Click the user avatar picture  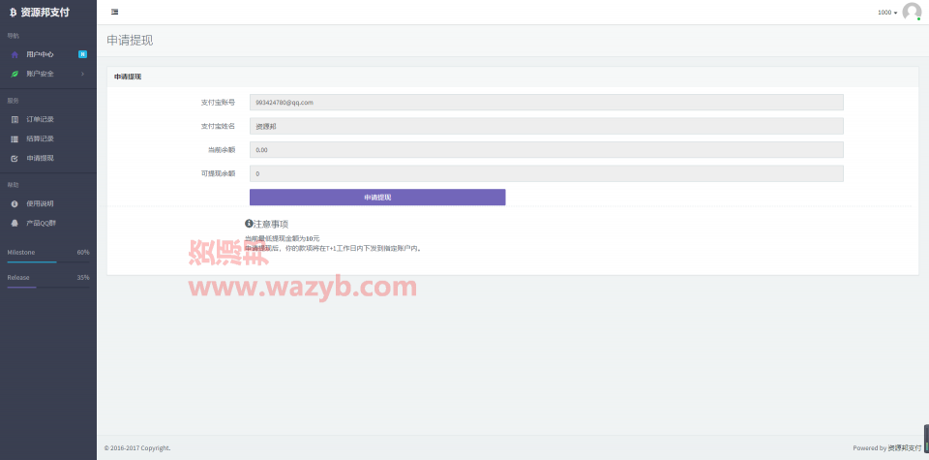pyautogui.click(x=912, y=12)
